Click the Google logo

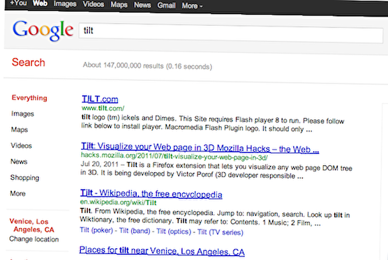(x=43, y=30)
